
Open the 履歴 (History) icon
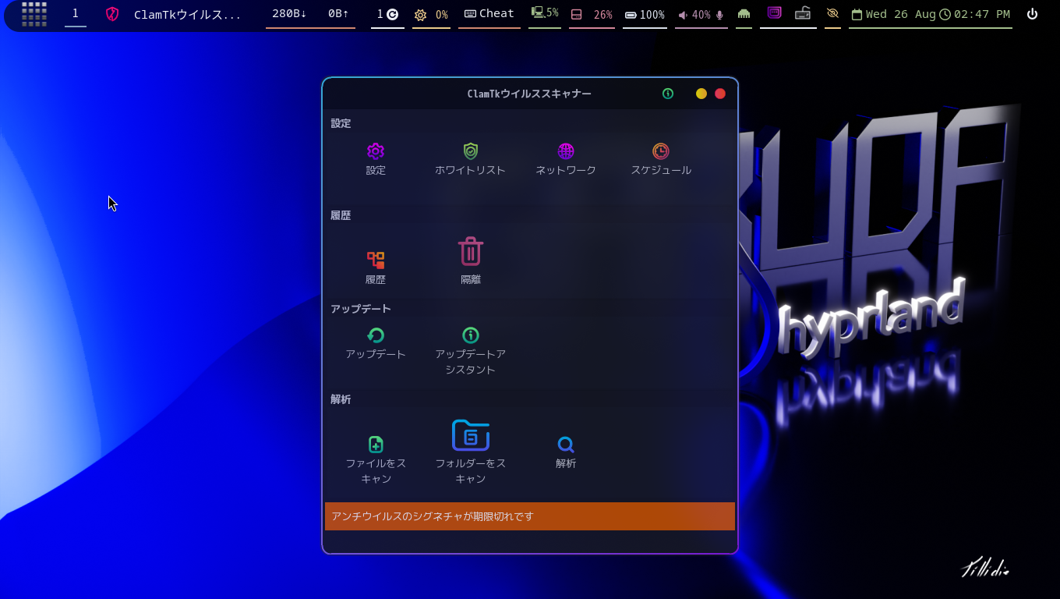point(376,260)
